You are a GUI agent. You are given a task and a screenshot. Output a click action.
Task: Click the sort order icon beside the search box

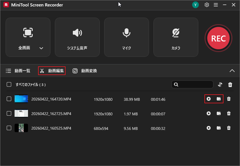click(x=220, y=84)
